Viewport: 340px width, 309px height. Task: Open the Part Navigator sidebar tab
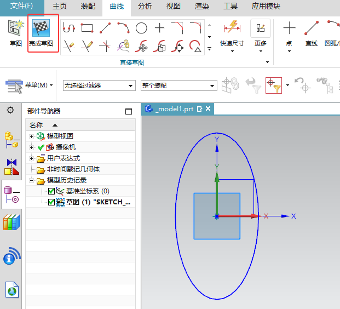(x=11, y=194)
